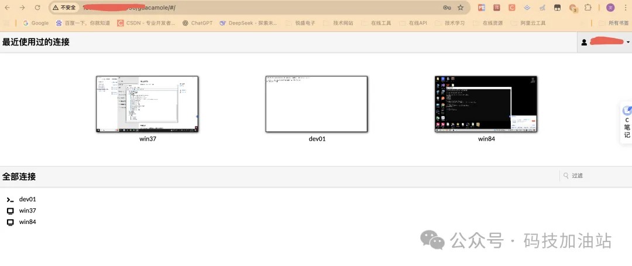The image size is (632, 266).
Task: Click the monitor icon beside win84
Action: tap(11, 222)
